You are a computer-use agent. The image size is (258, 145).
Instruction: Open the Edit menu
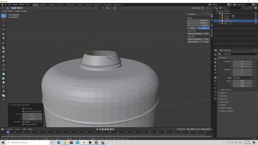coord(10,4)
